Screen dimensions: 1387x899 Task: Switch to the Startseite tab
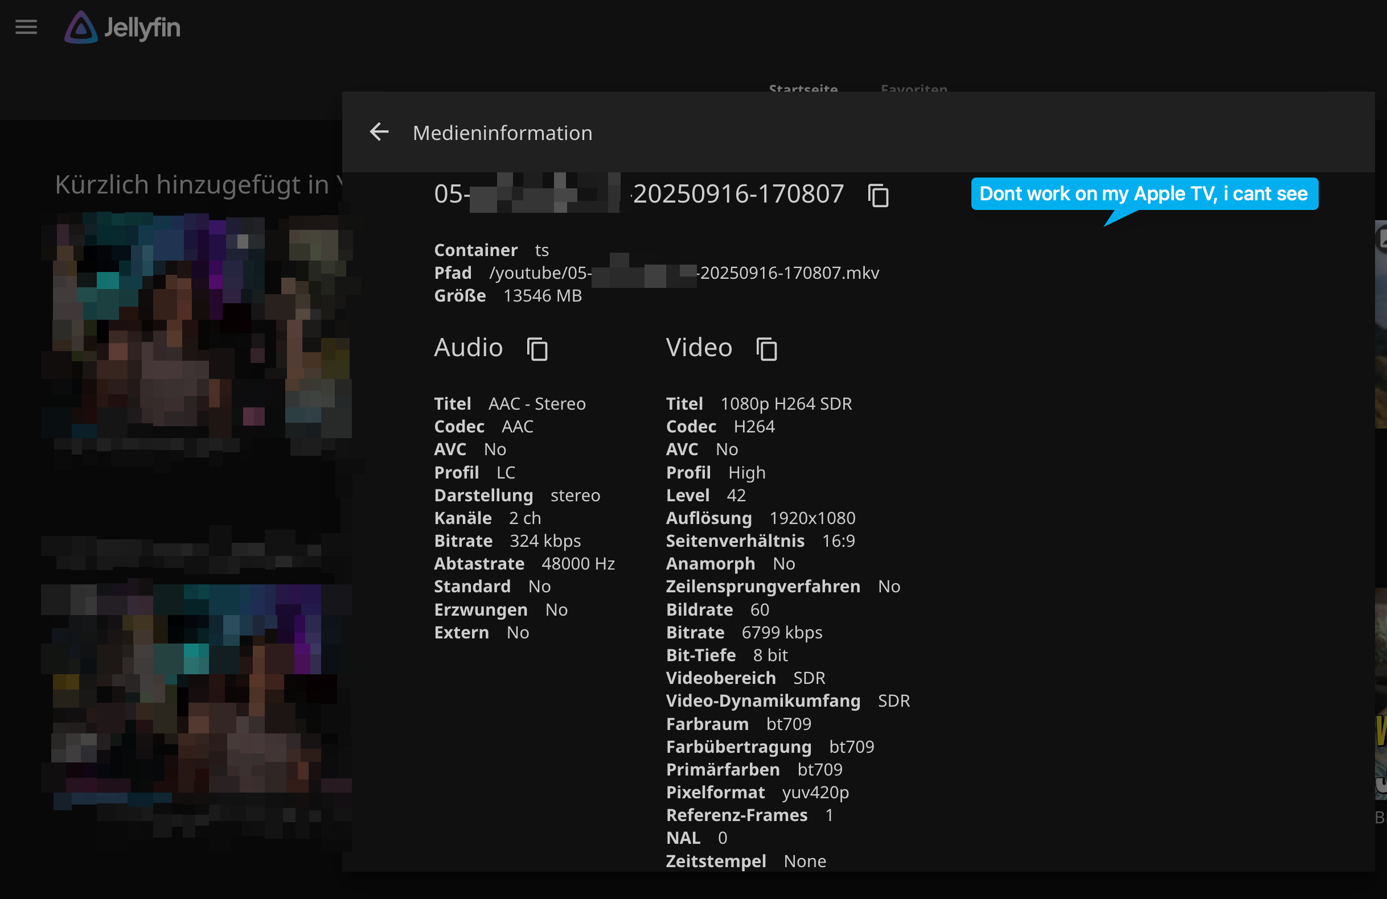(x=803, y=88)
